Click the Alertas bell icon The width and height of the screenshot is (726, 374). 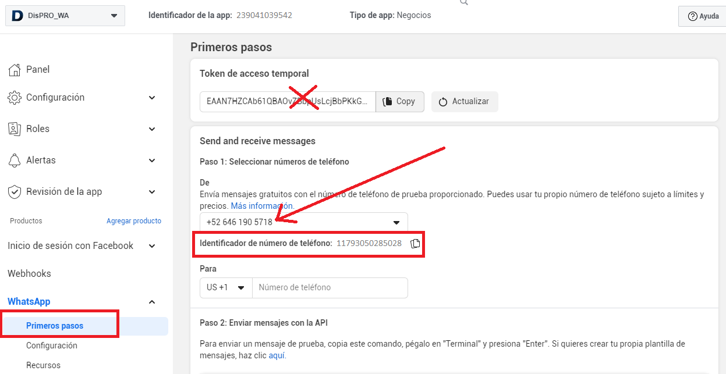point(15,161)
